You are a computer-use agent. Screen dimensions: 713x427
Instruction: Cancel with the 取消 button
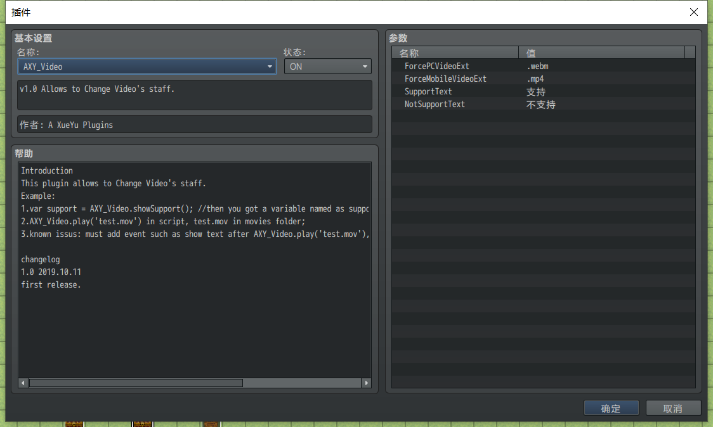click(673, 408)
